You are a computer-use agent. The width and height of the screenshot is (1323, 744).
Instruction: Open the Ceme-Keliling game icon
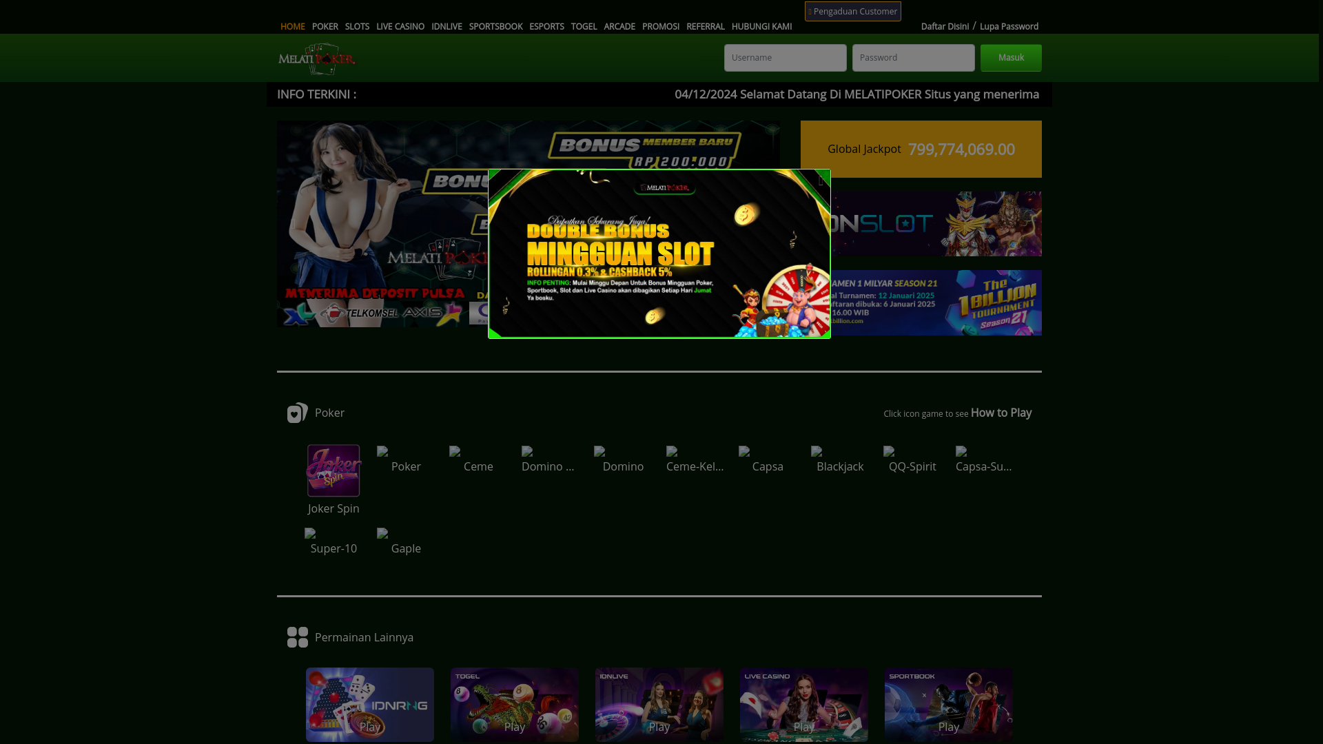click(x=672, y=451)
